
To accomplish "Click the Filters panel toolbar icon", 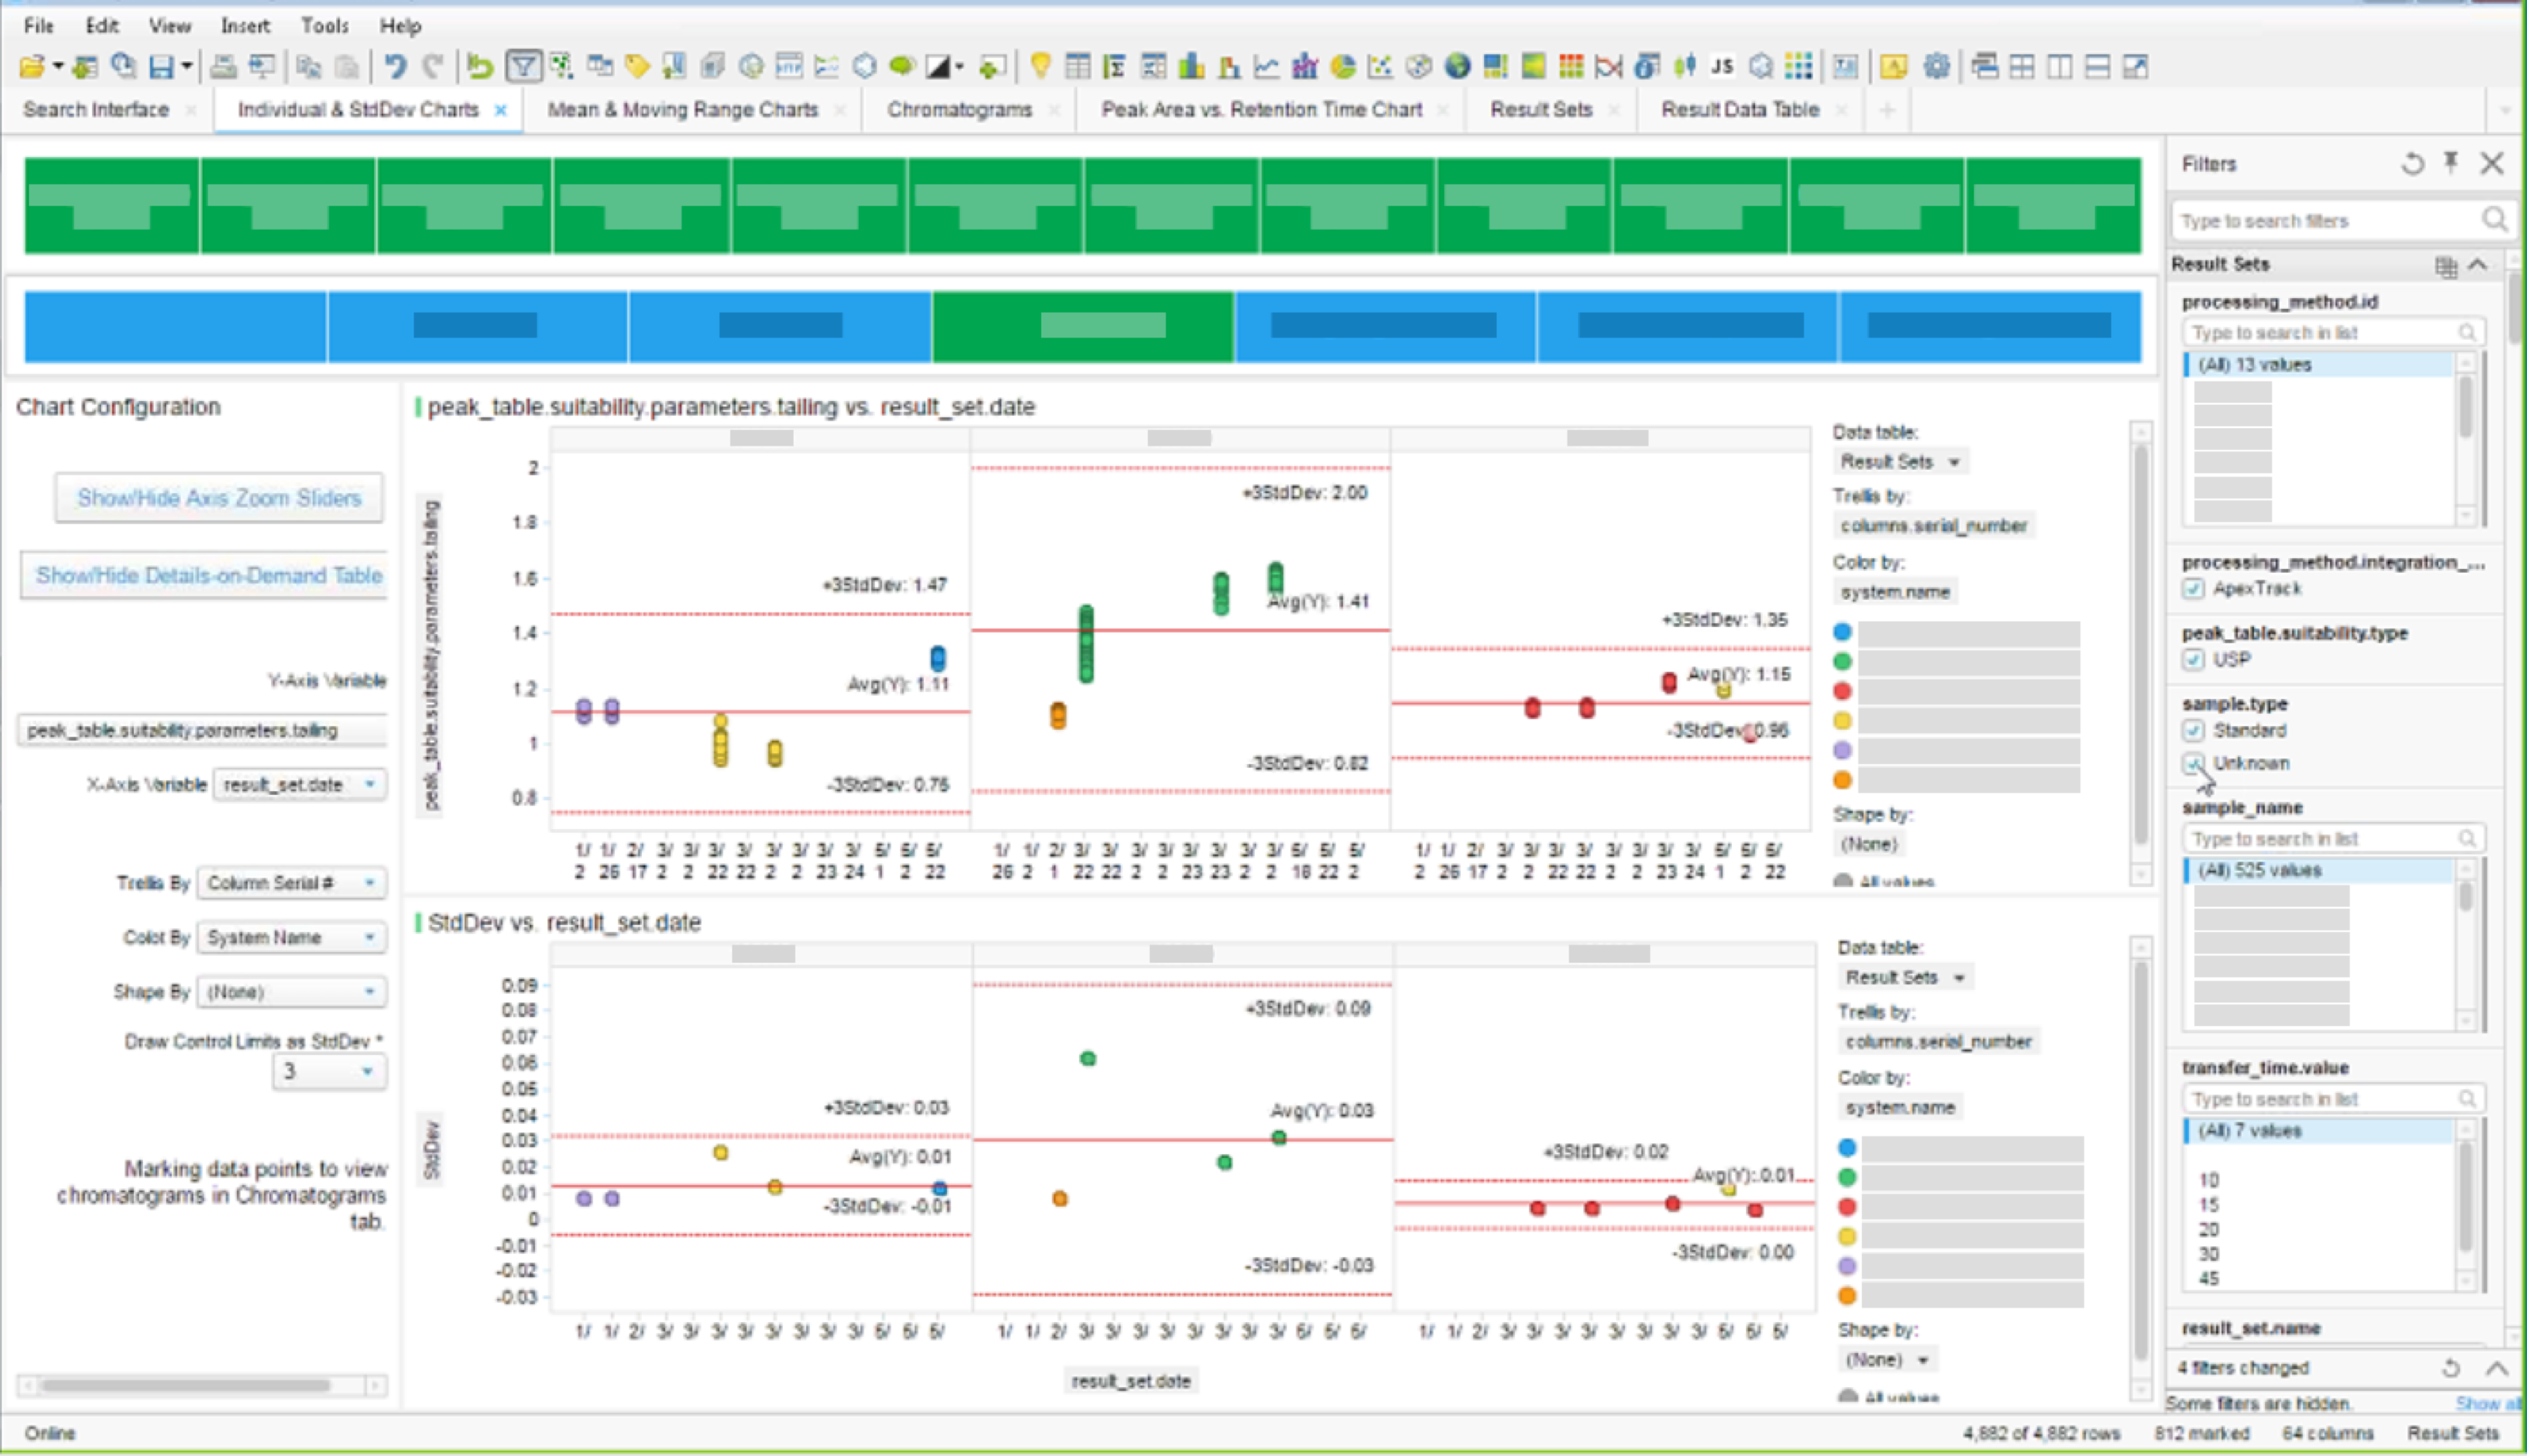I will click(523, 67).
